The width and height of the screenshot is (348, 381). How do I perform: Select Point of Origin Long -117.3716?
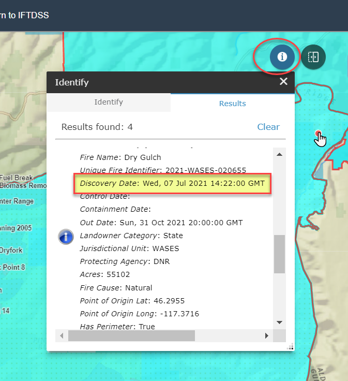click(140, 314)
